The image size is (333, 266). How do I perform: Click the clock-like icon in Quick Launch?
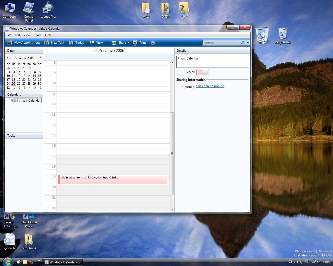25,262
